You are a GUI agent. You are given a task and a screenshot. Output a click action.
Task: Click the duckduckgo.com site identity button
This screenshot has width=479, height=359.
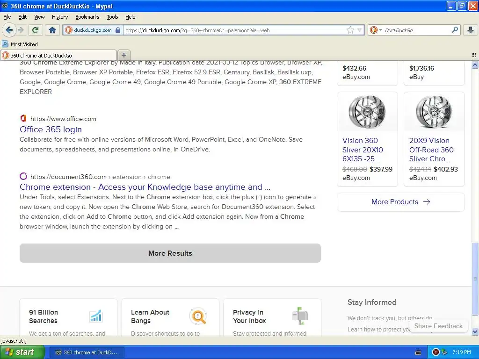tap(93, 30)
